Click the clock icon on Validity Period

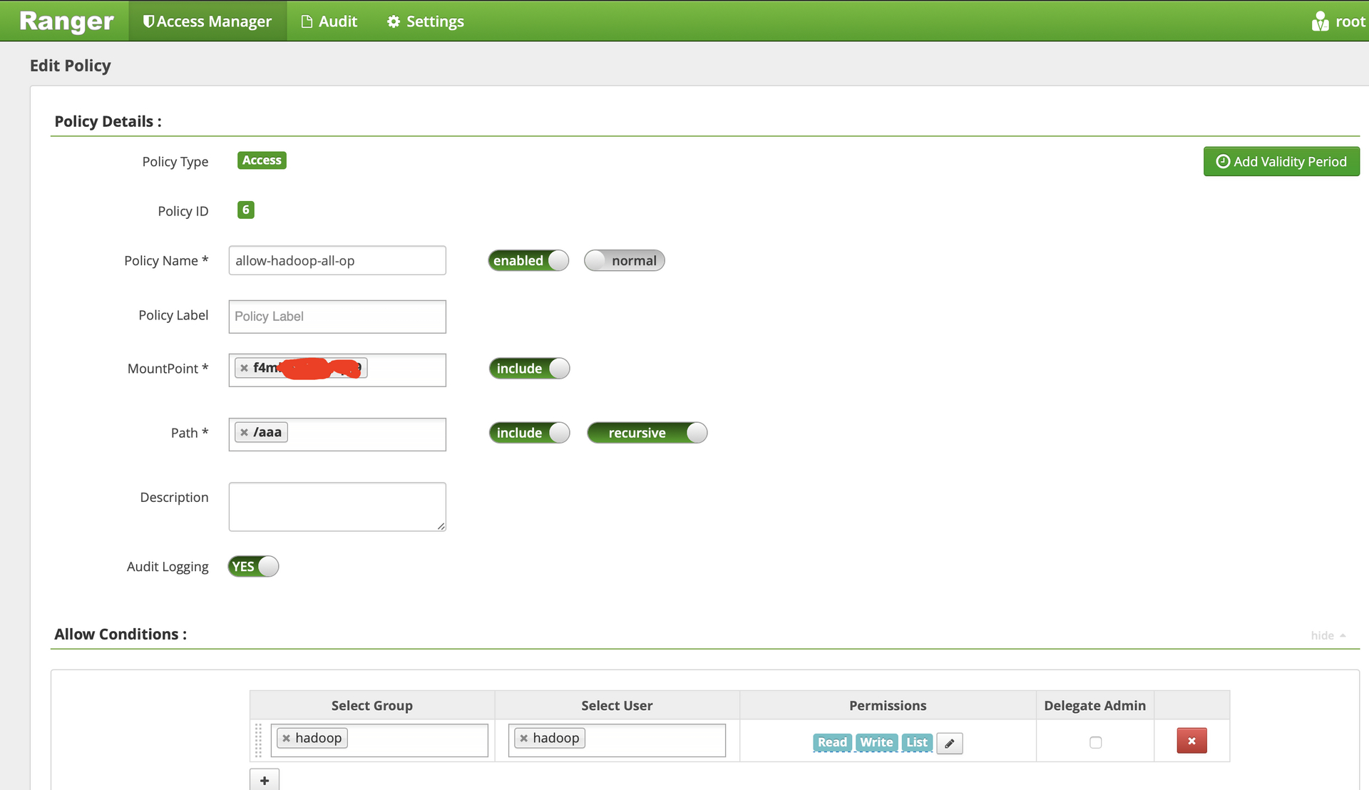coord(1223,162)
